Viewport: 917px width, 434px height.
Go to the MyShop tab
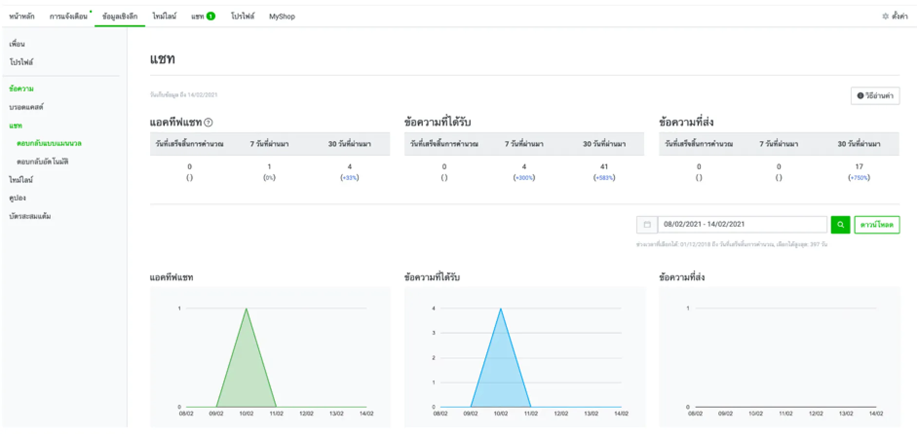[282, 16]
